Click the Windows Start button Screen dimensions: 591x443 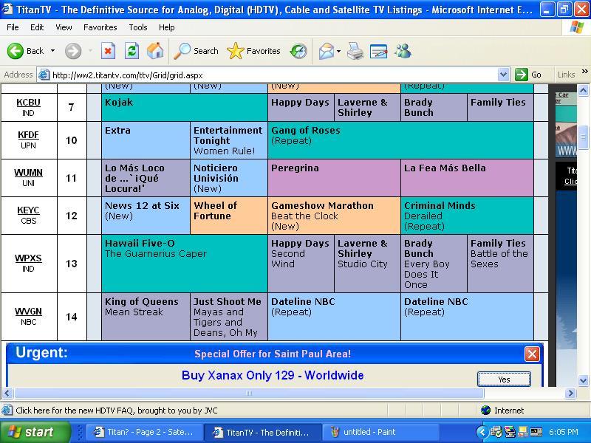tap(35, 432)
